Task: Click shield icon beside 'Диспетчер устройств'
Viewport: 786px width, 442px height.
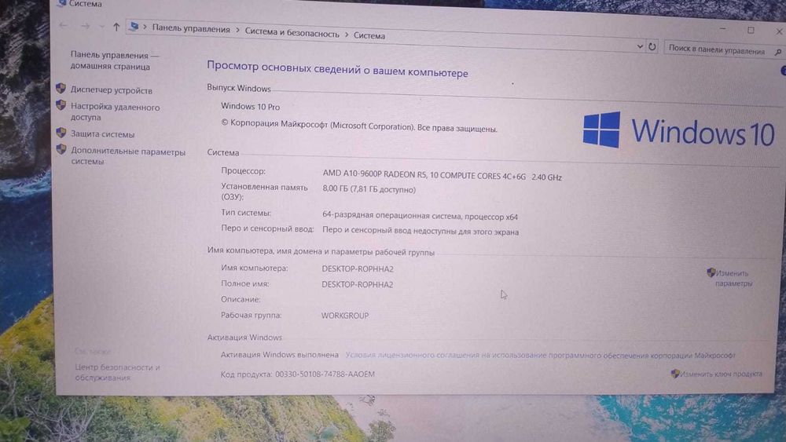Action: pyautogui.click(x=61, y=89)
